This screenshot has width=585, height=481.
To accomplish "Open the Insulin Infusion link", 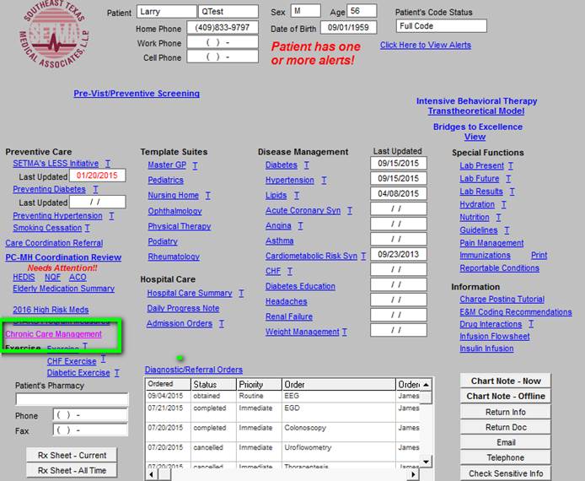I will [x=486, y=349].
